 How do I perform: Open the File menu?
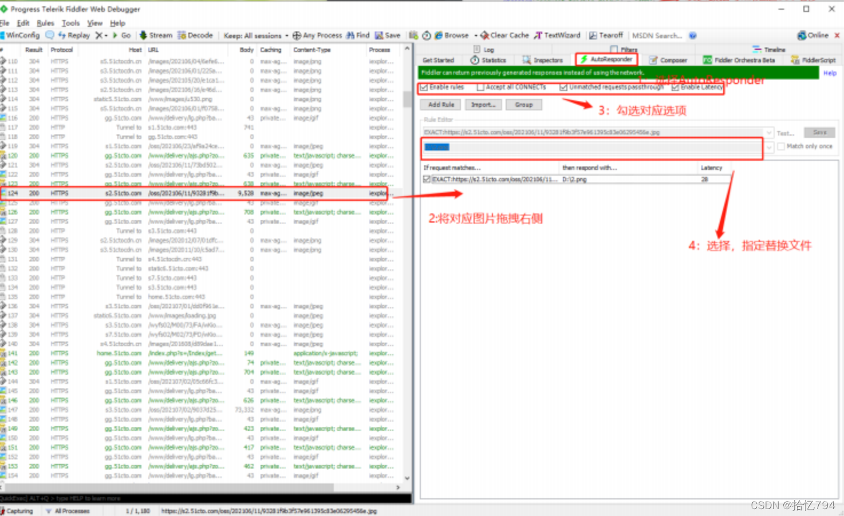(x=5, y=23)
